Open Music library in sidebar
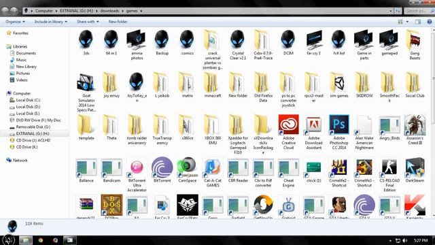Image resolution: width=435 pixels, height=245 pixels. click(21, 60)
